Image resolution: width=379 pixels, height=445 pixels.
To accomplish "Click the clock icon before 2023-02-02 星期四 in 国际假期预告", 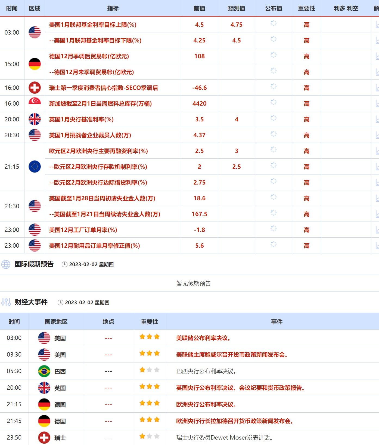I will click(x=64, y=265).
